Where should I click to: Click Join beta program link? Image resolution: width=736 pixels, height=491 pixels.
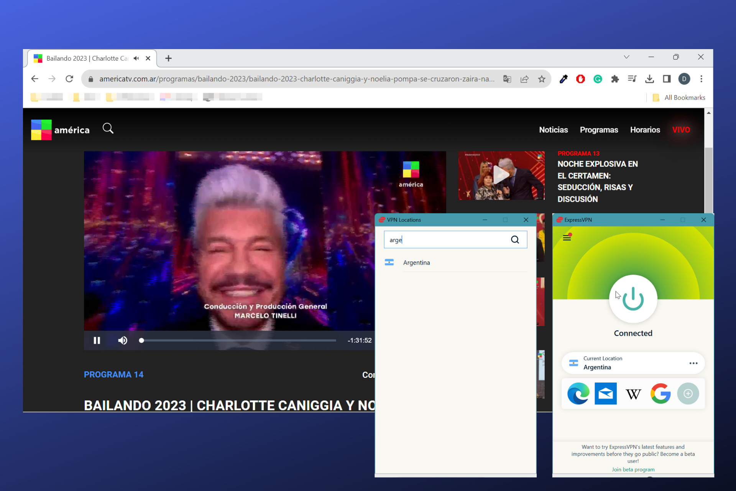point(633,470)
